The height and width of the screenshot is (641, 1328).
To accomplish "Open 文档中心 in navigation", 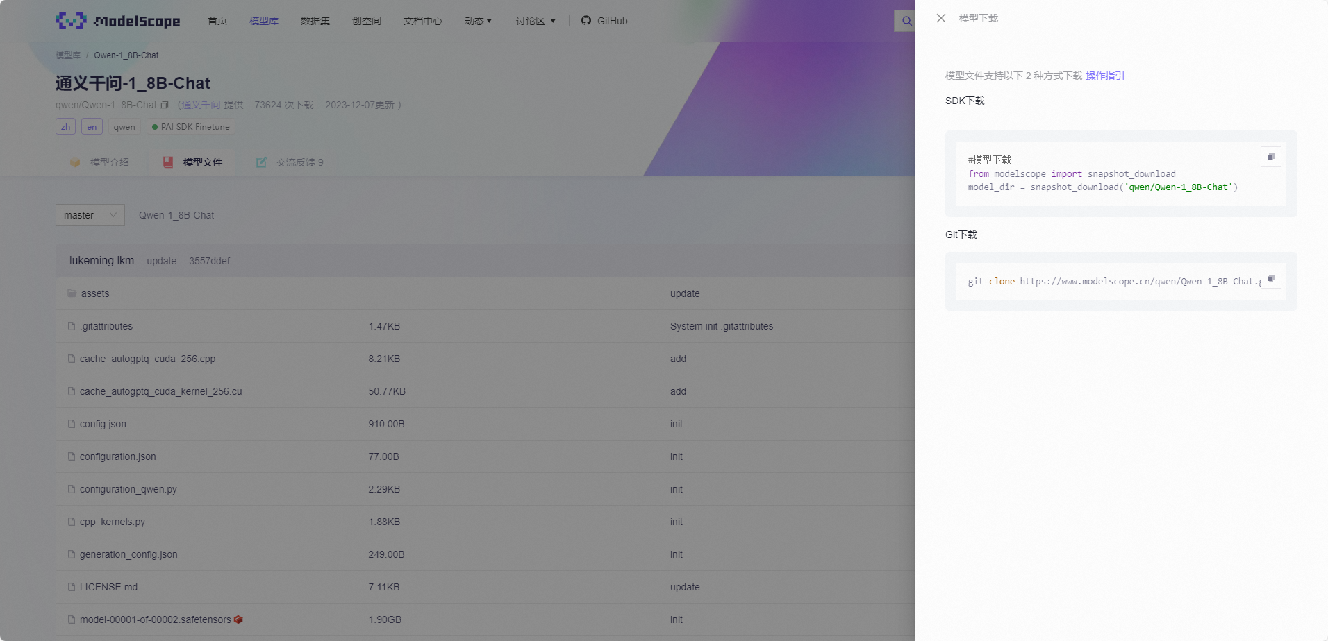I will pyautogui.click(x=423, y=21).
